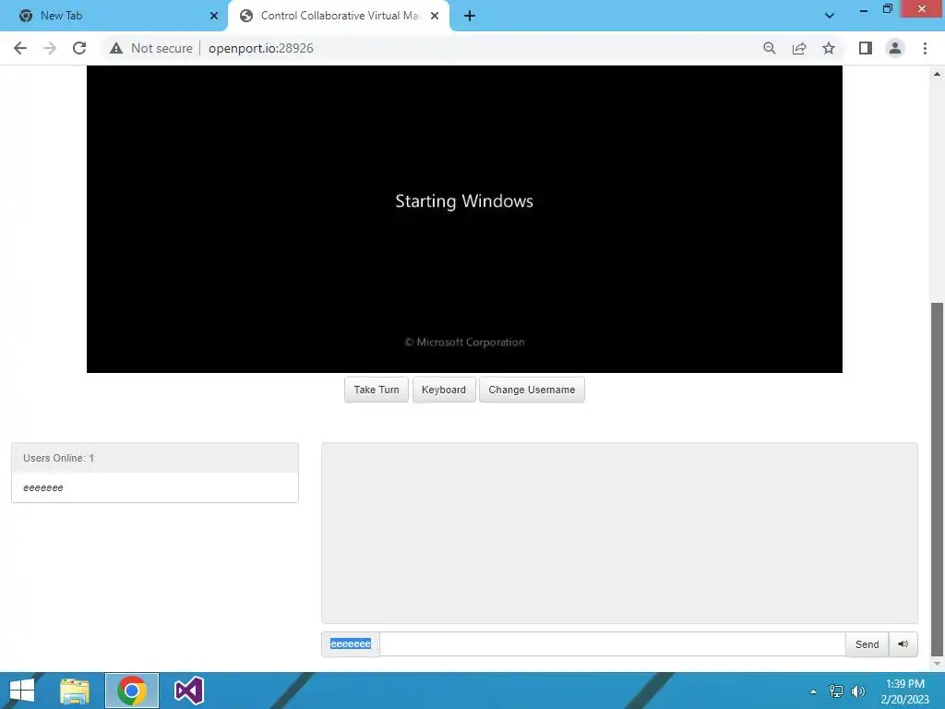Expand the tab search chevron
The image size is (945, 709).
[830, 16]
